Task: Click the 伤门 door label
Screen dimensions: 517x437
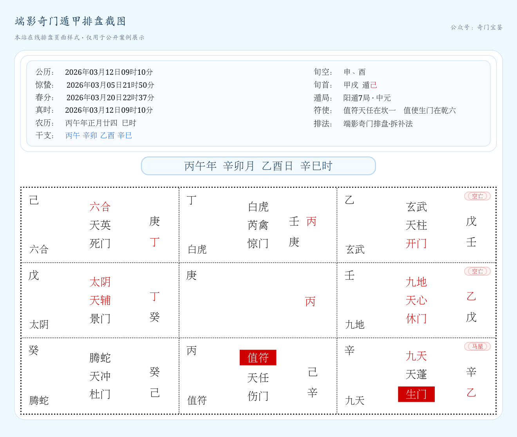Action: click(x=258, y=396)
